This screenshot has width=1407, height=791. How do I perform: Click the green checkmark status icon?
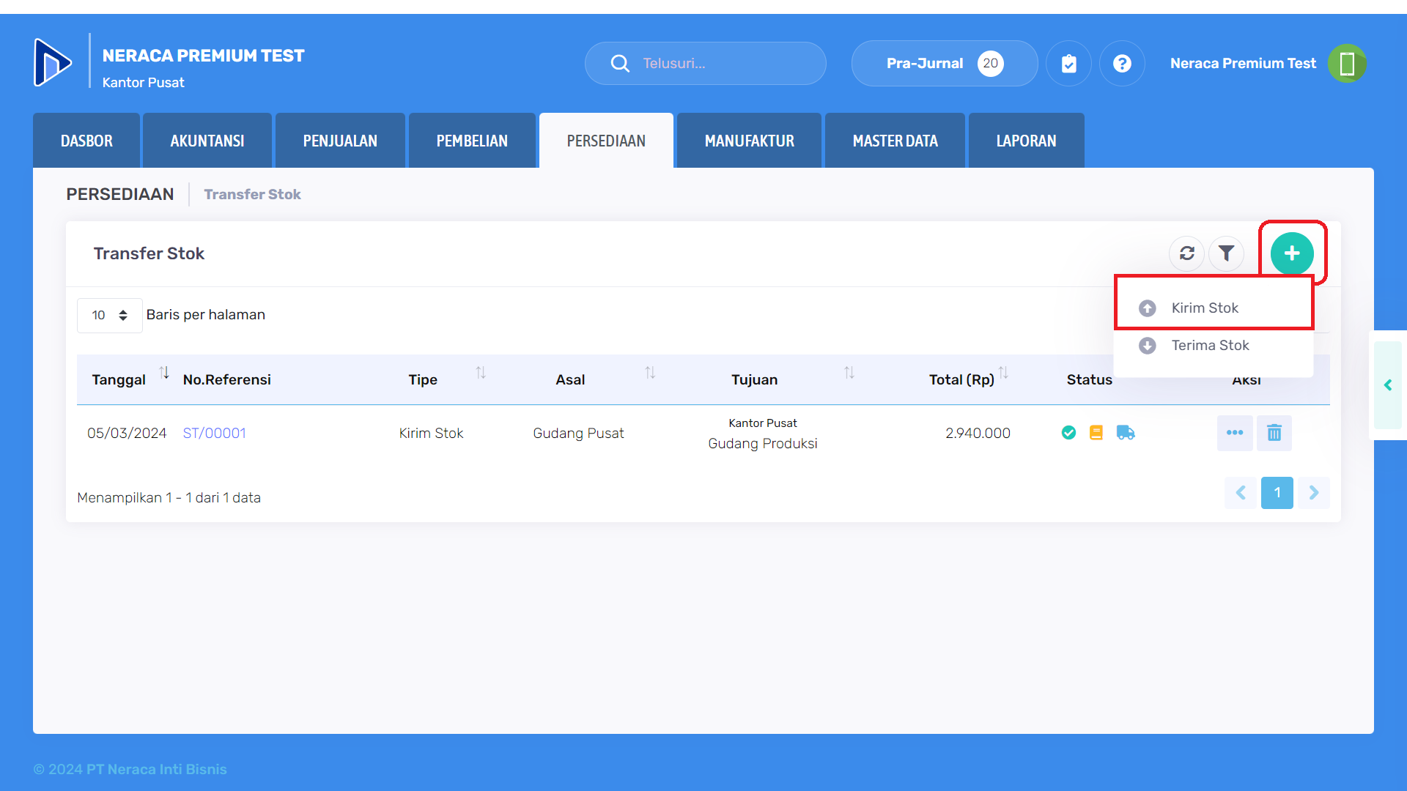click(x=1068, y=433)
